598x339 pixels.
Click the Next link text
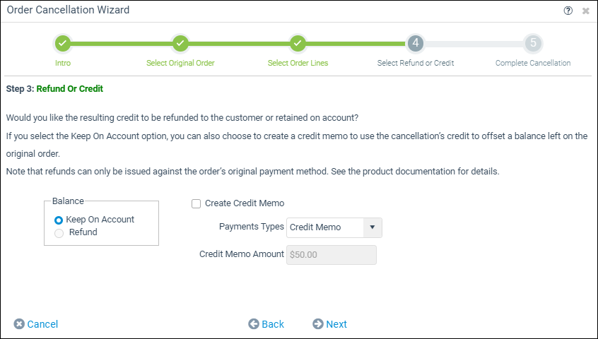point(336,324)
